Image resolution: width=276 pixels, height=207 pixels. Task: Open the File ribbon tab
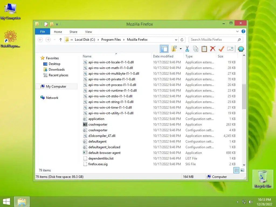pos(43,32)
